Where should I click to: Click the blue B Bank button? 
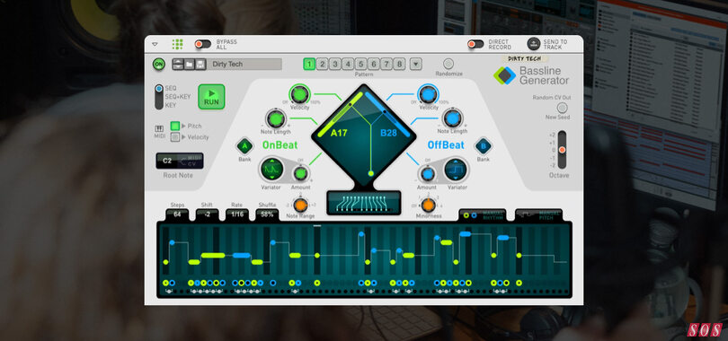point(484,146)
